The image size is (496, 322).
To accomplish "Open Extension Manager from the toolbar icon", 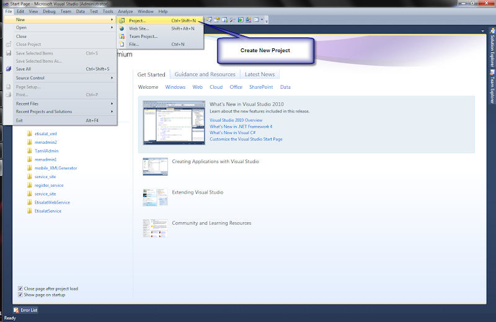I will point(249,20).
